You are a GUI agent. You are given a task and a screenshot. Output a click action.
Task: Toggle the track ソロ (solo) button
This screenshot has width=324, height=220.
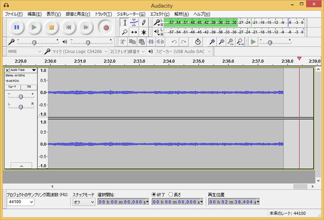(29, 87)
